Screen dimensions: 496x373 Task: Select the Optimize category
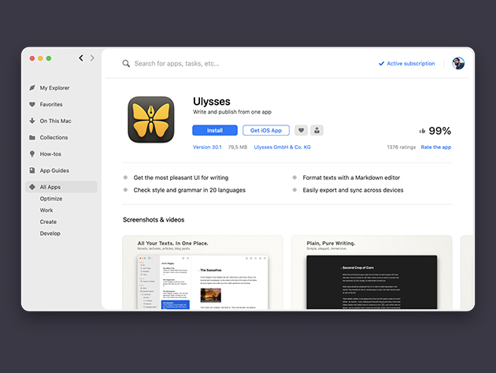point(51,199)
